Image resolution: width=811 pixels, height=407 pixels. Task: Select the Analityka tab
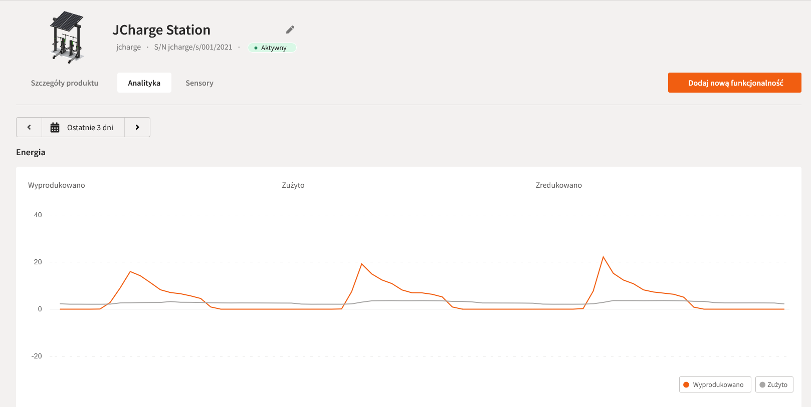pos(144,83)
